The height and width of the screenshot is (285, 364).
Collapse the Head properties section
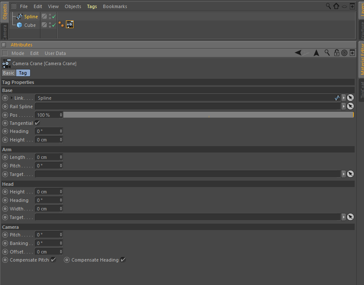click(x=7, y=184)
